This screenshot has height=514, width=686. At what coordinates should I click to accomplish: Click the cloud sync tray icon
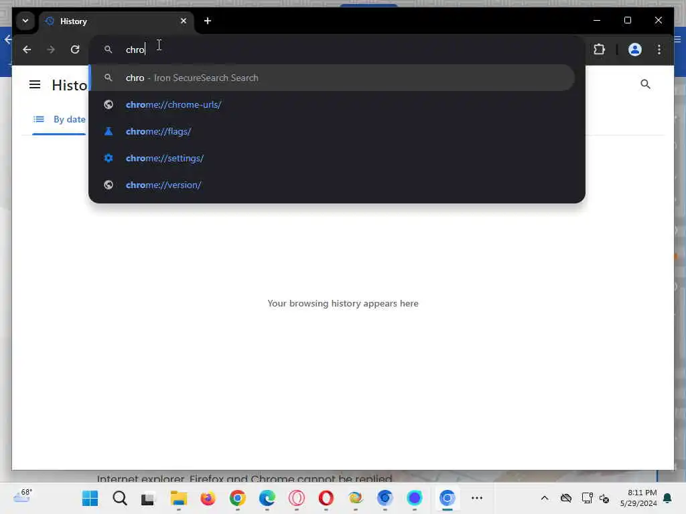(566, 498)
